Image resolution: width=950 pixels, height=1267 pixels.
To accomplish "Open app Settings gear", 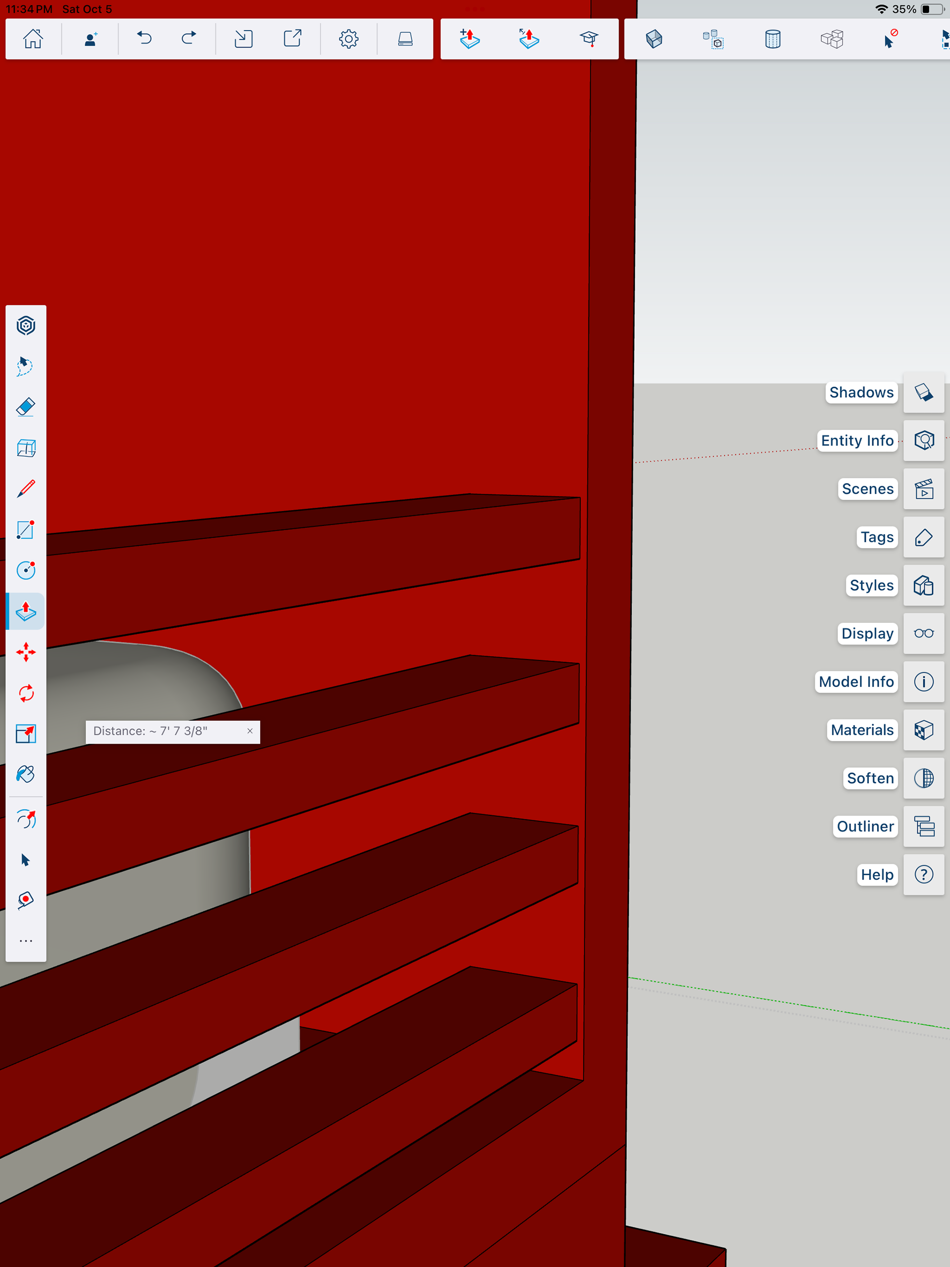I will coord(348,39).
